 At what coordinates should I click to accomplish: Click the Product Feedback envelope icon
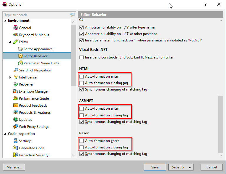click(x=16, y=105)
